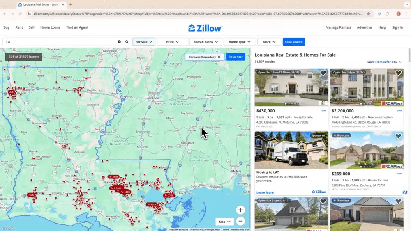Open the Chrome profile avatar

point(398,14)
